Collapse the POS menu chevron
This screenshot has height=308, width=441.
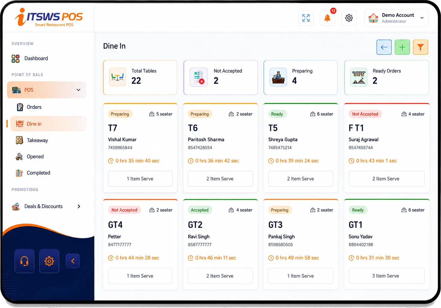tap(78, 90)
